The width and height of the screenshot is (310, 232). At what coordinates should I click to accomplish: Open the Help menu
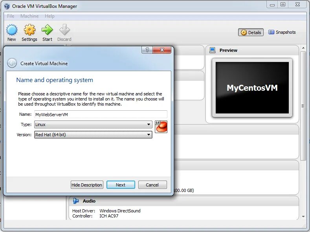click(x=50, y=16)
